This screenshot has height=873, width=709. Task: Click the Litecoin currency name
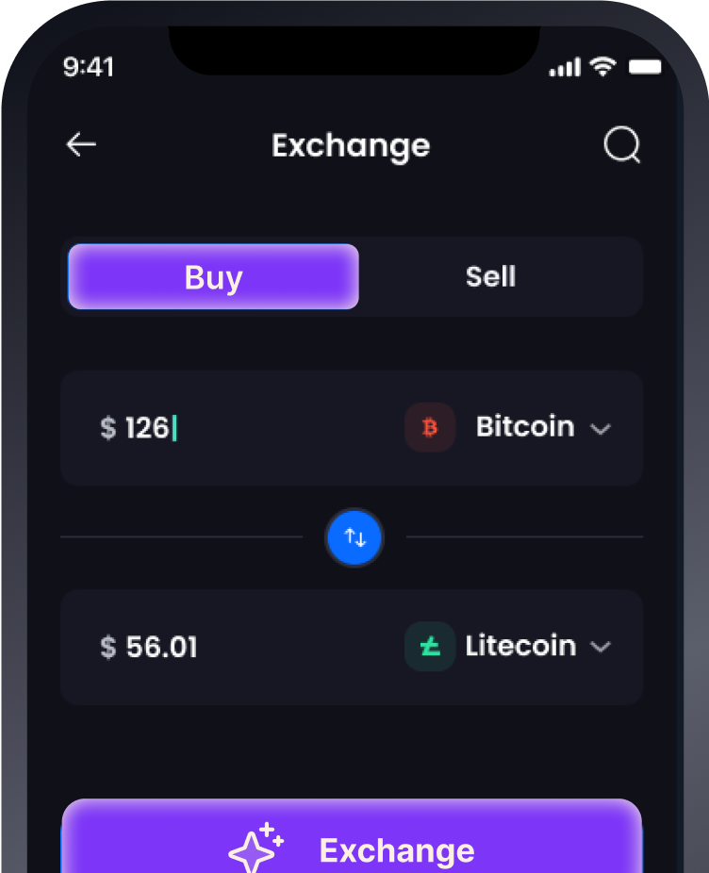(520, 646)
